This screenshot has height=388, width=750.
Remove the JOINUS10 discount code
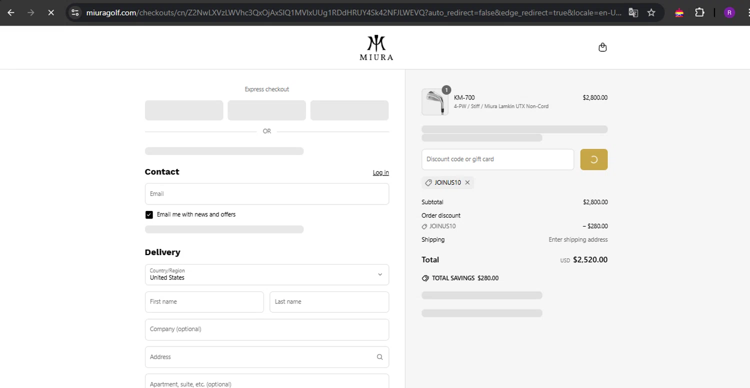click(467, 182)
